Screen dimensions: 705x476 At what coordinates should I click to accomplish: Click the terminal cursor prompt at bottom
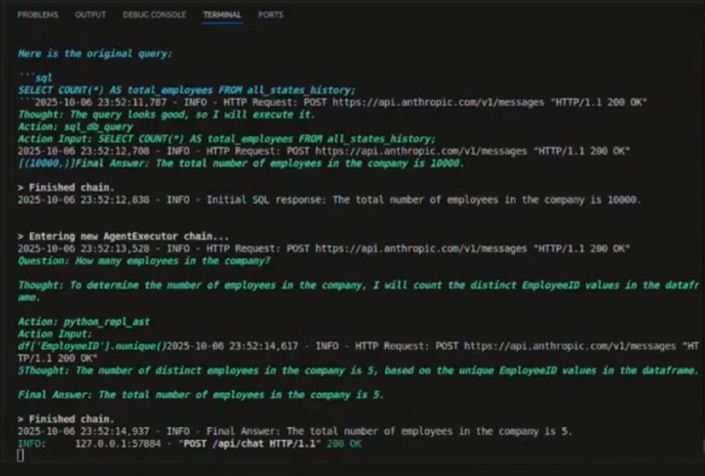pos(20,456)
